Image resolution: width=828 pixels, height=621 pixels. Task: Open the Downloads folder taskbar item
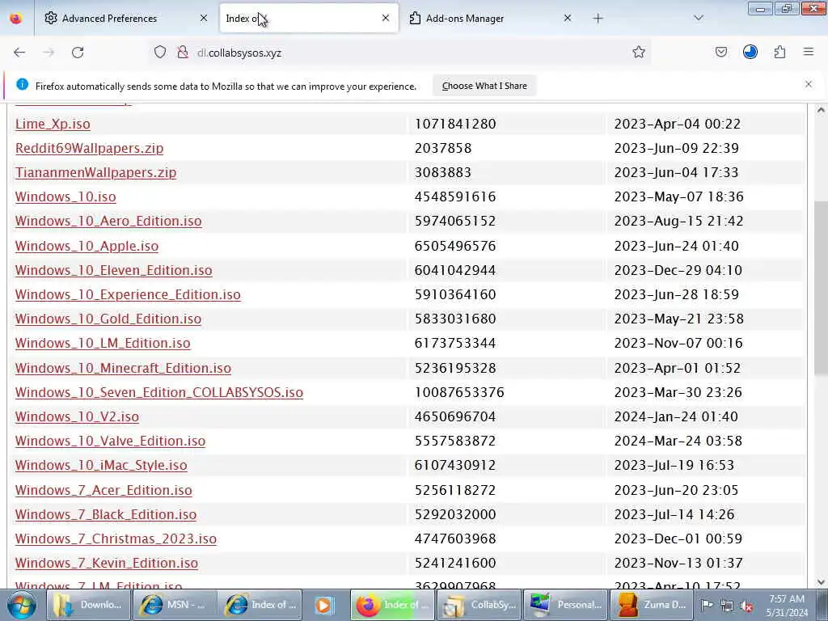click(89, 605)
